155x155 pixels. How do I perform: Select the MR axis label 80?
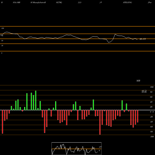click(x=151, y=92)
